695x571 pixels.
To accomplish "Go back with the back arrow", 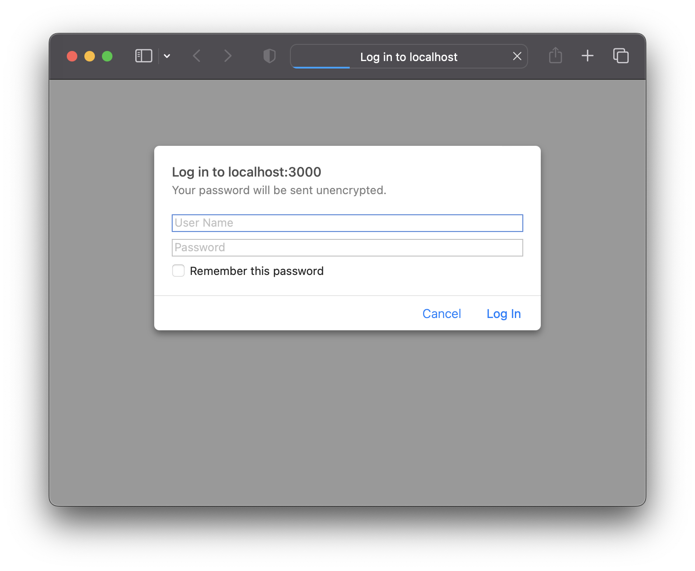I will coord(197,56).
